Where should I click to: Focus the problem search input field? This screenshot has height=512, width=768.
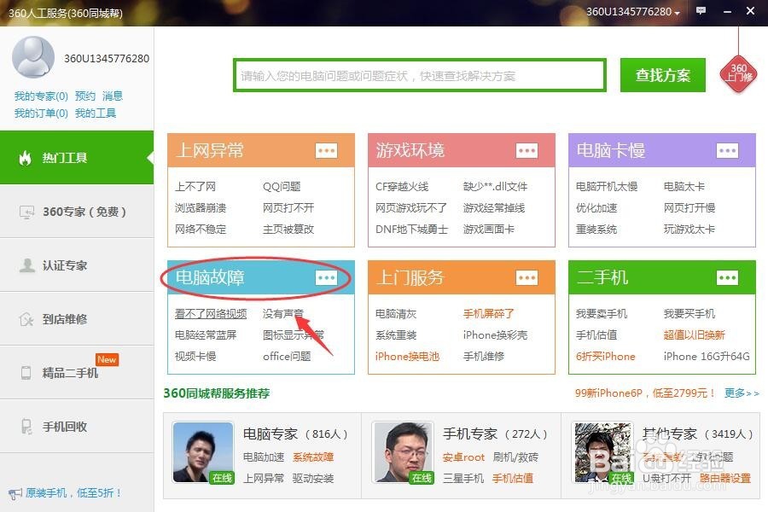pos(420,75)
